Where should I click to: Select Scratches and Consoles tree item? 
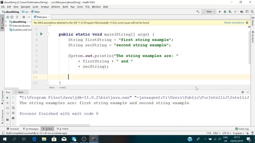20,30
